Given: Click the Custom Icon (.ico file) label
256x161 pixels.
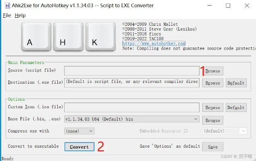Looking at the screenshot, I should 36,107.
